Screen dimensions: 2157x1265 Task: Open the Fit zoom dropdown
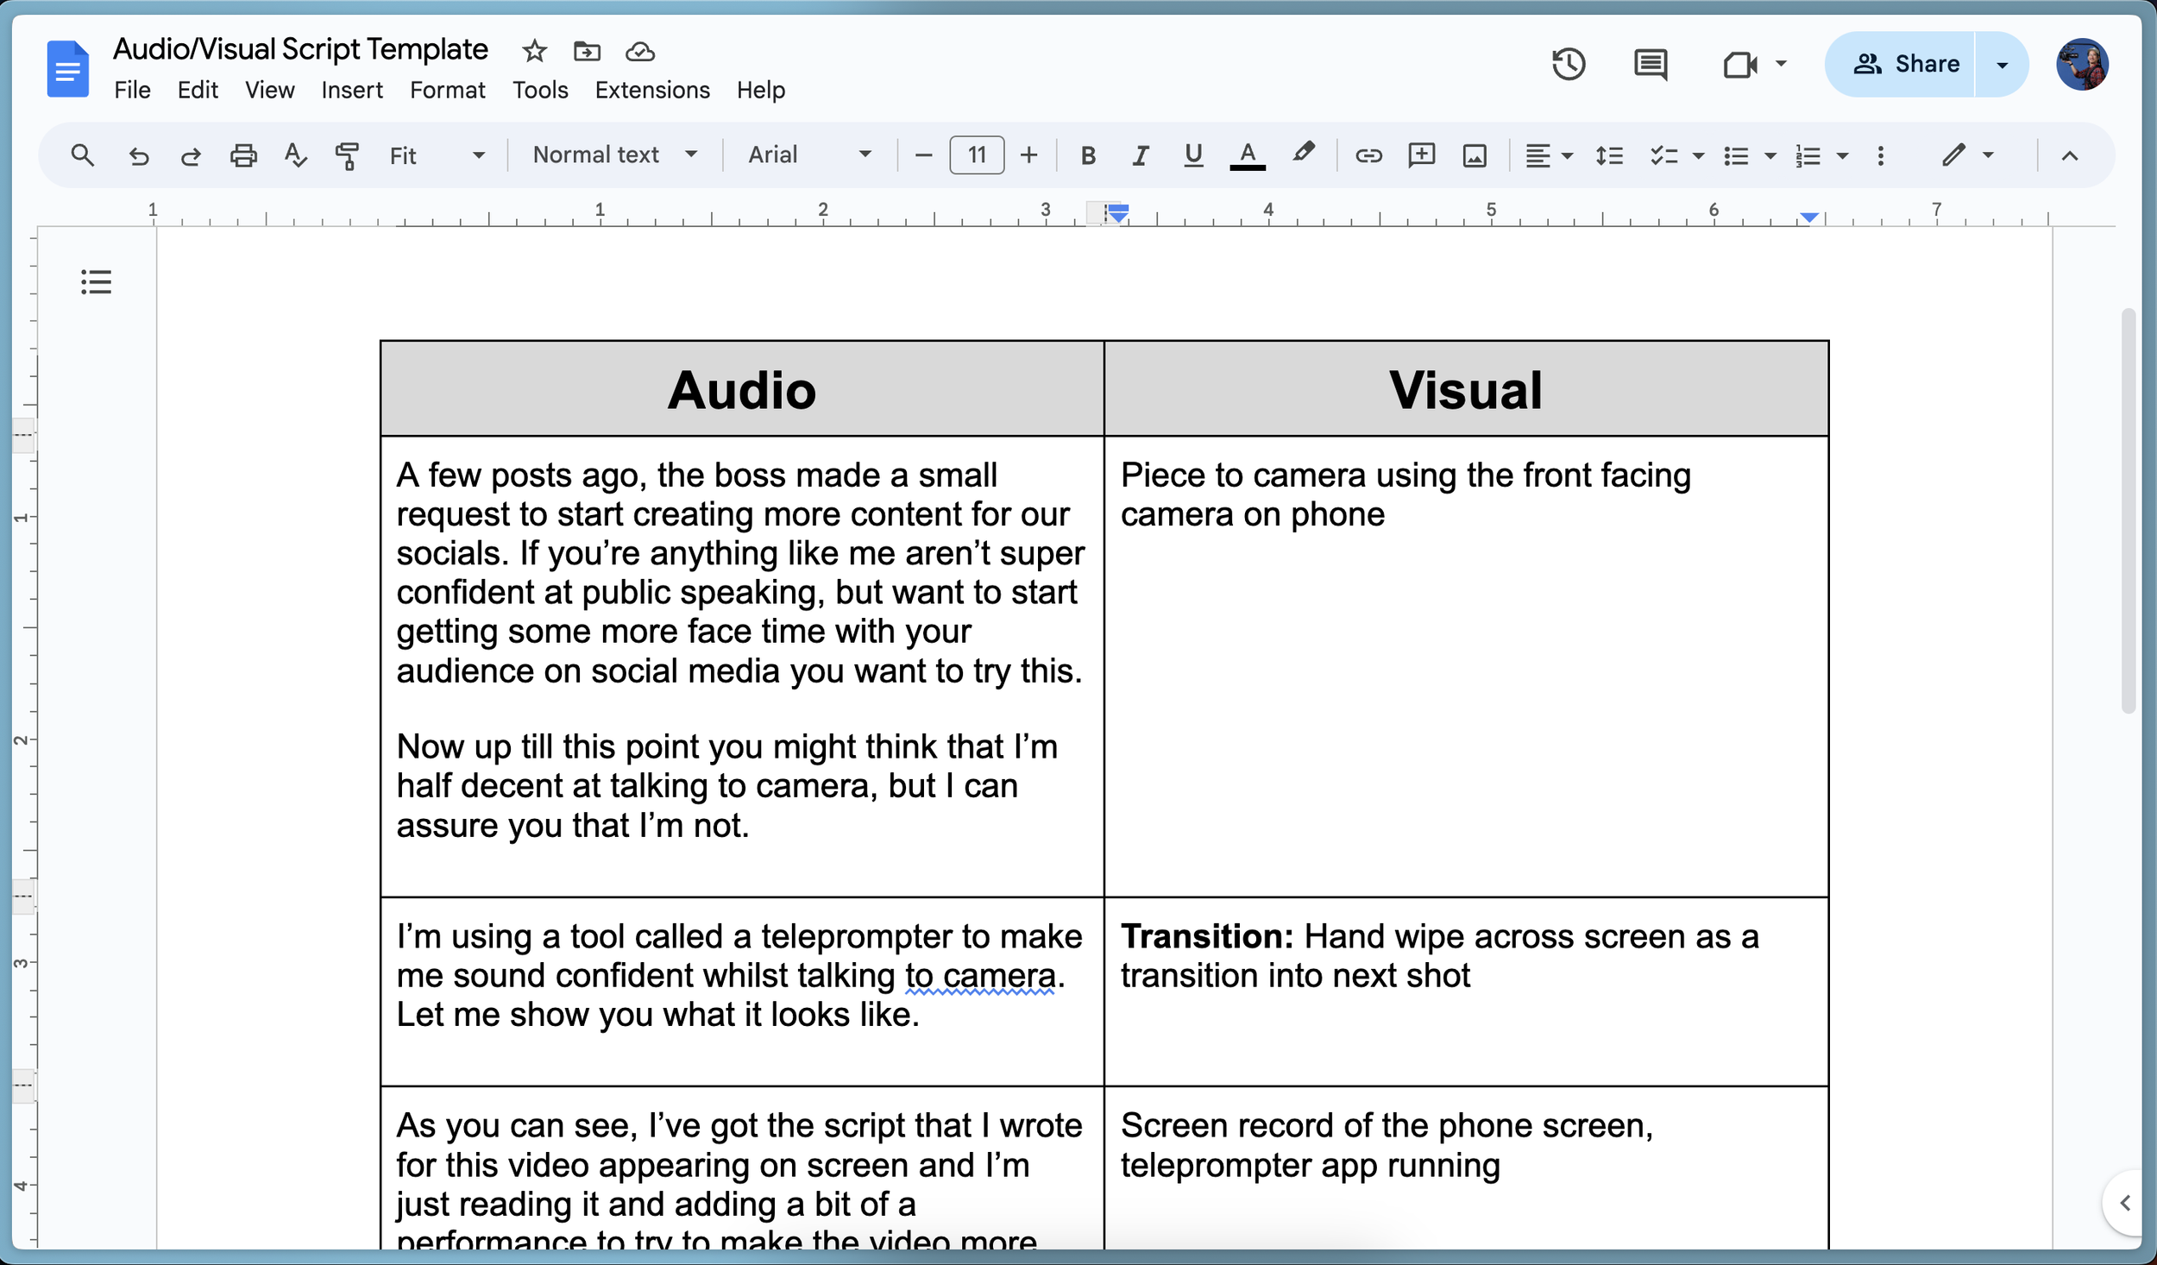[437, 155]
